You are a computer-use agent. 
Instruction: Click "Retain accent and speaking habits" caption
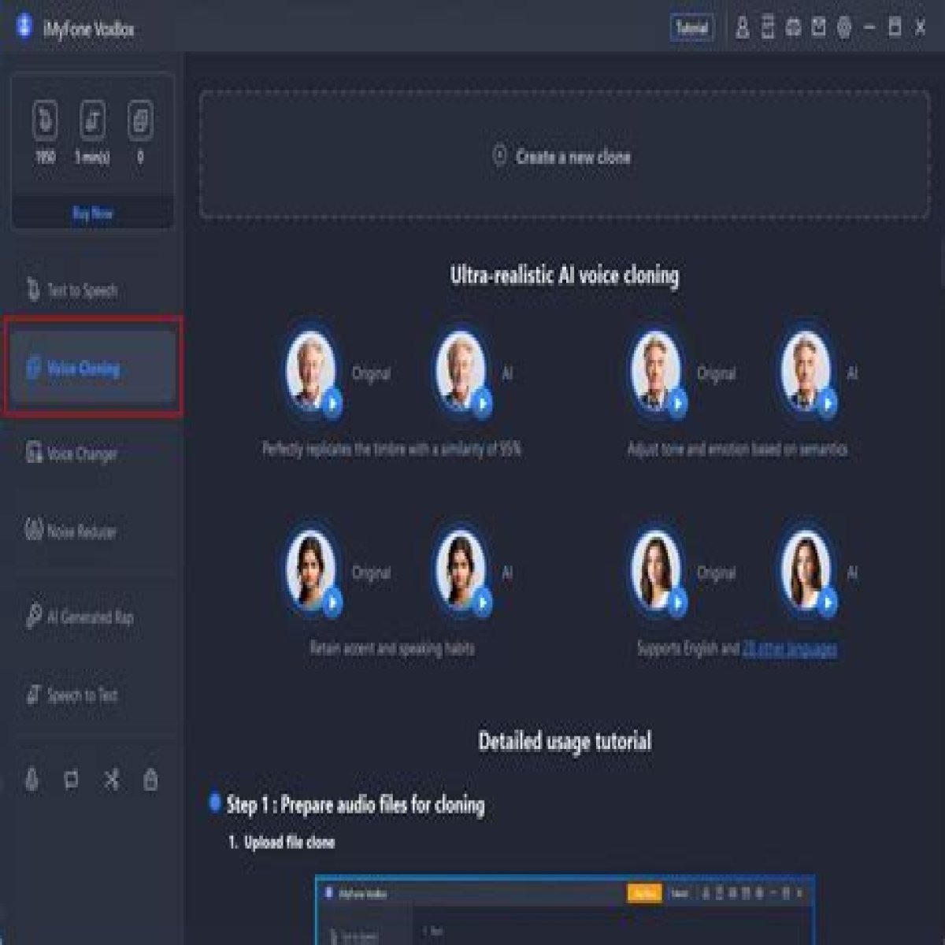pyautogui.click(x=391, y=648)
